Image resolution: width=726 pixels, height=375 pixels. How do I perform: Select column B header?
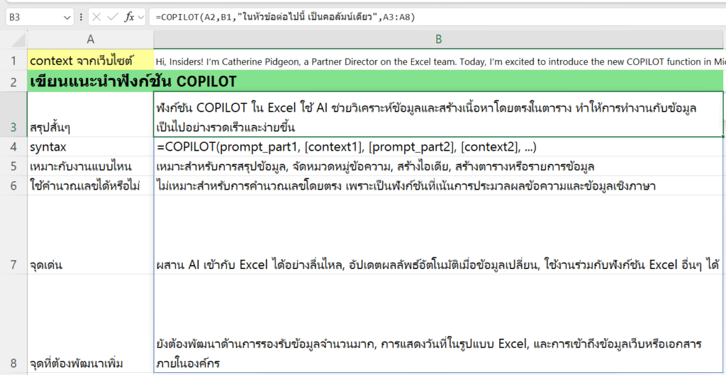pos(439,38)
